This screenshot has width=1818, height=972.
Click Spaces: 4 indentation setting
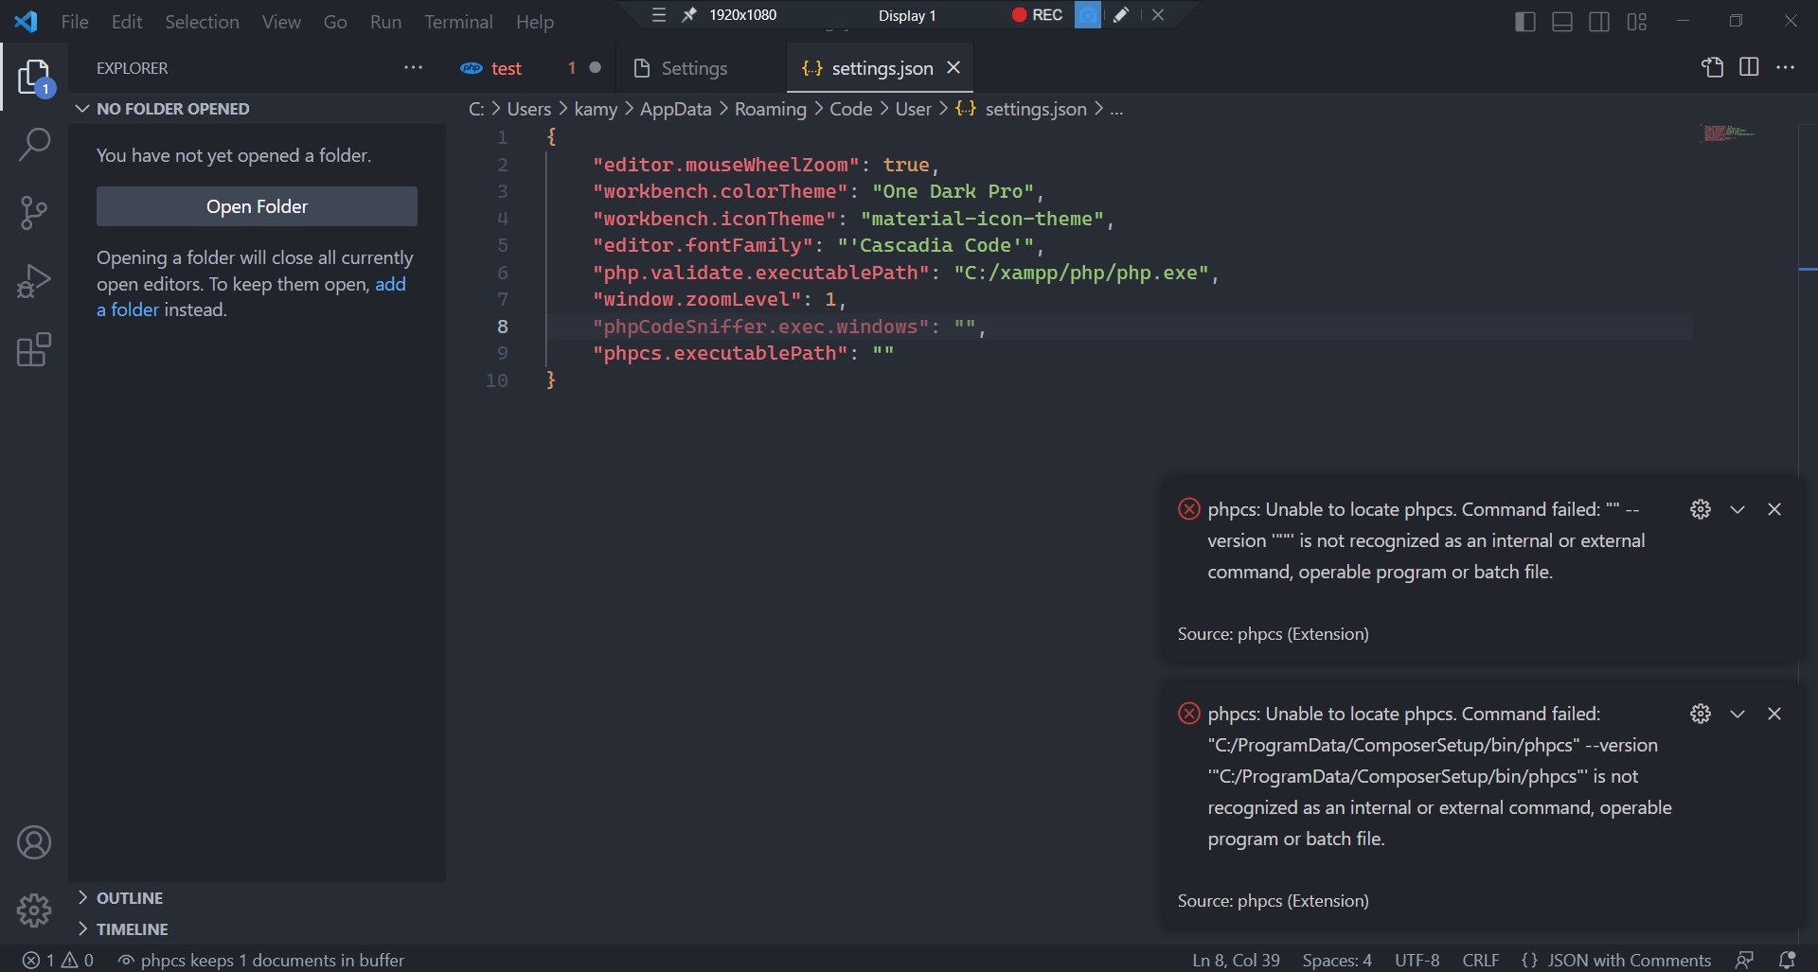point(1337,960)
